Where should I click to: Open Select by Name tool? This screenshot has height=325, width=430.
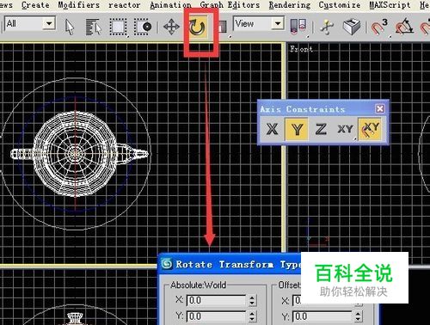(94, 27)
